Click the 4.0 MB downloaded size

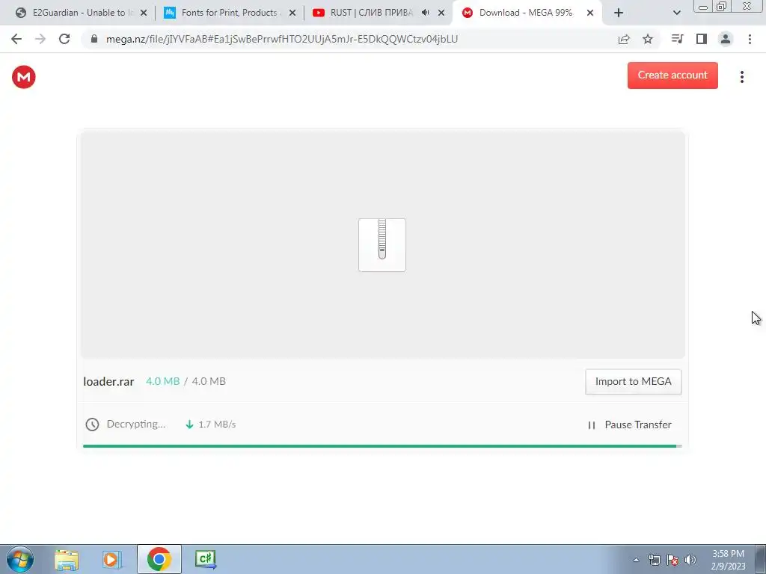click(x=162, y=381)
